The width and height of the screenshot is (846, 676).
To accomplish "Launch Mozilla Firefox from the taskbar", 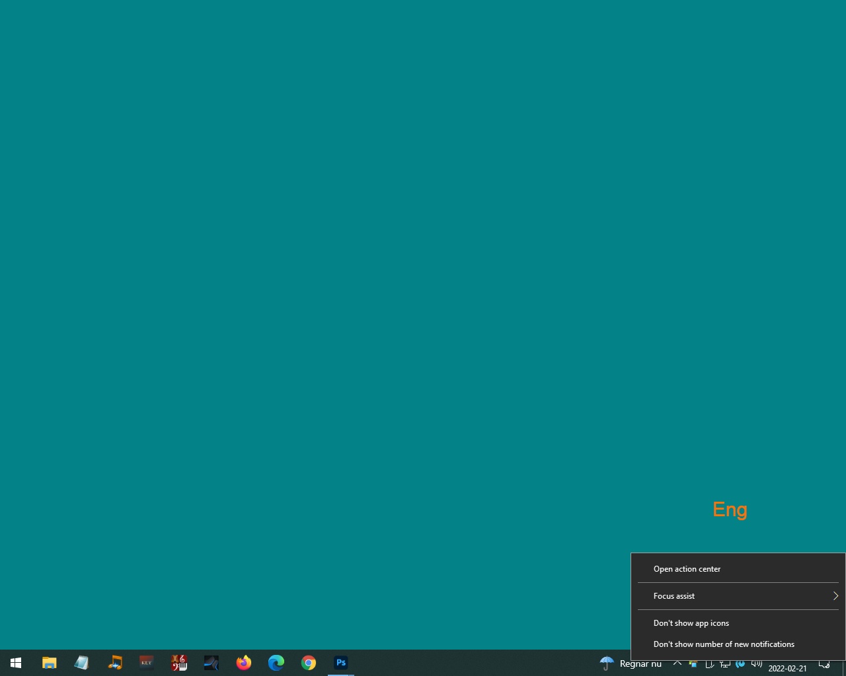I will click(244, 663).
